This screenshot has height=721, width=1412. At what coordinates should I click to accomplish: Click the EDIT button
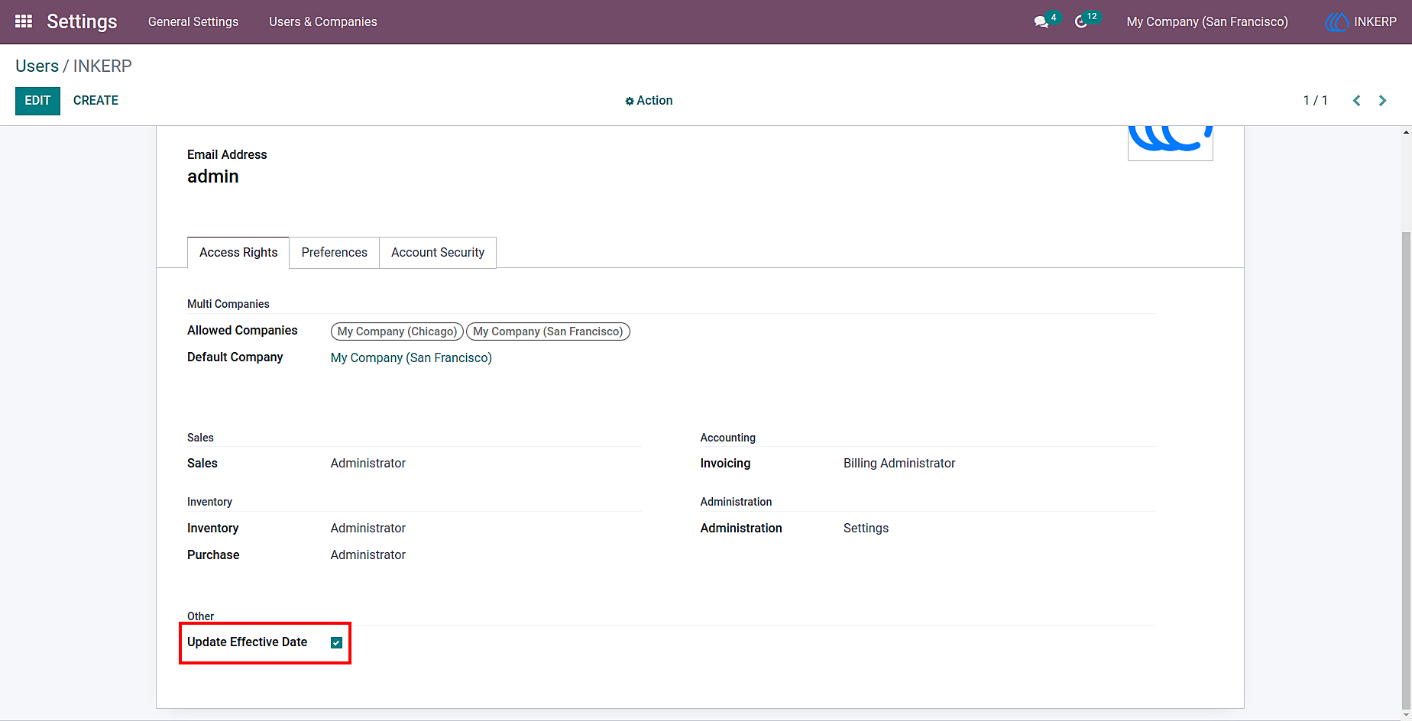click(x=37, y=101)
